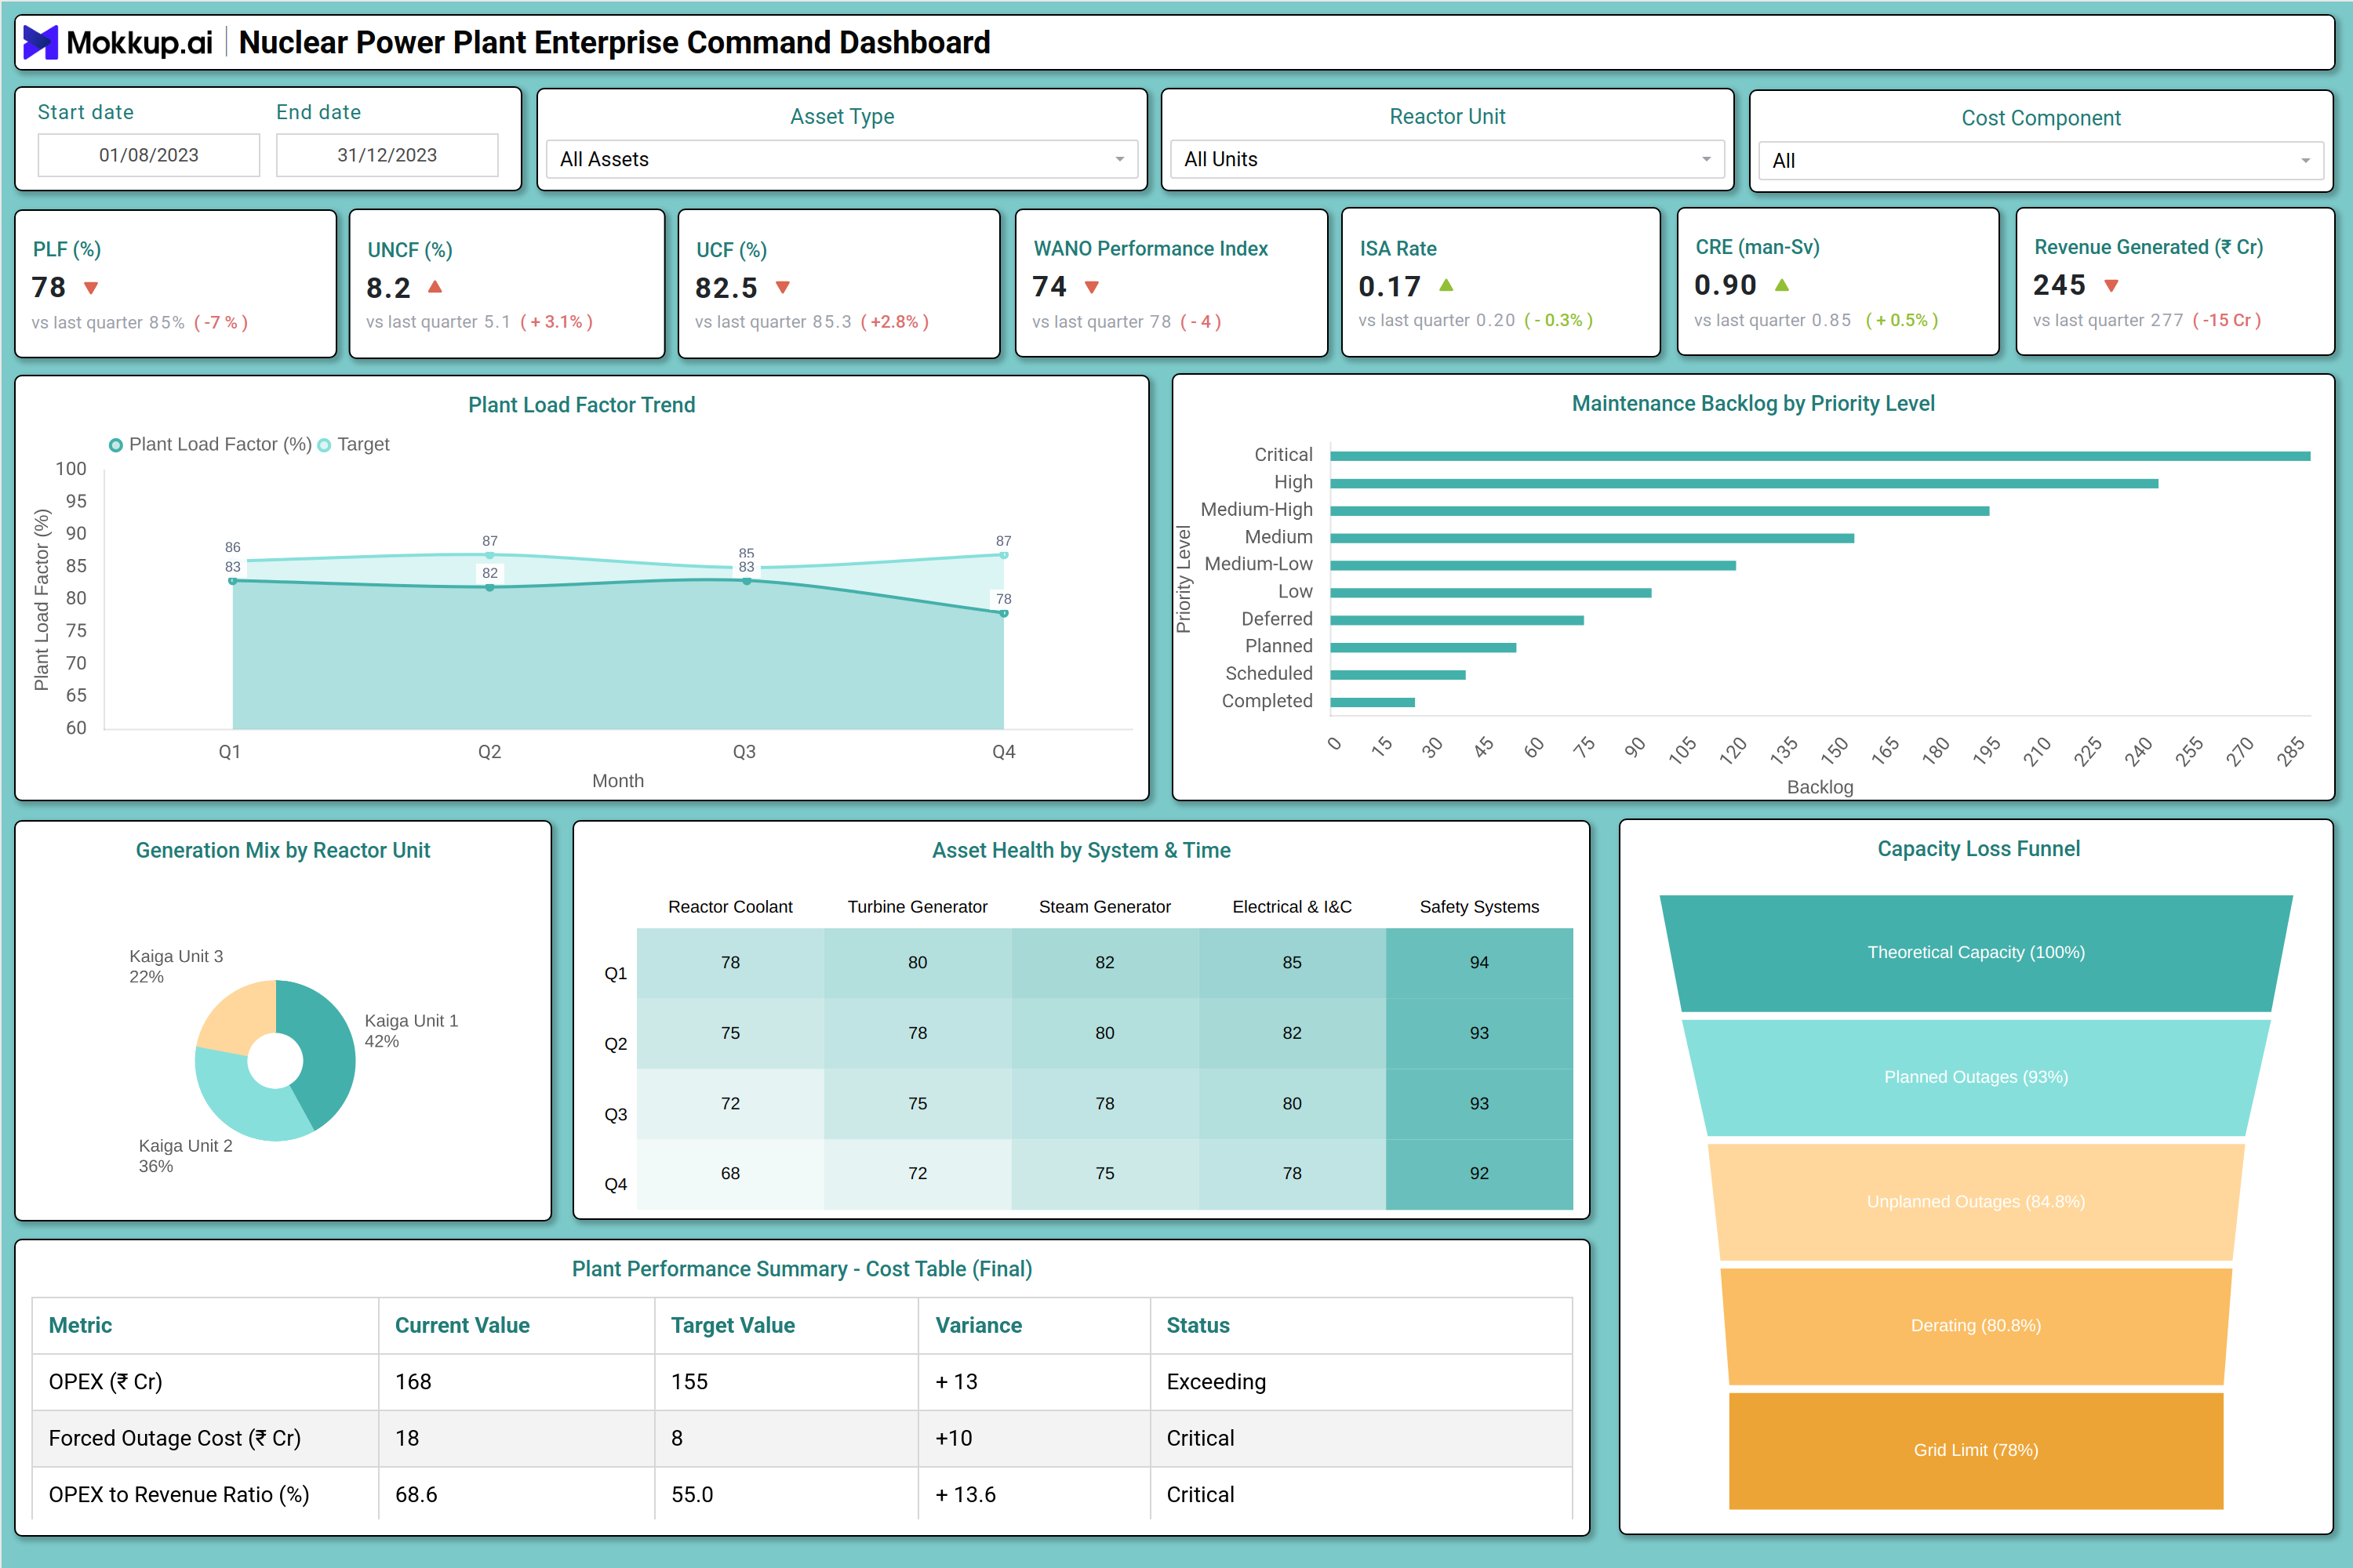Click the CRE green up-trend arrow
Viewport: 2353px width, 1568px height.
click(1782, 286)
